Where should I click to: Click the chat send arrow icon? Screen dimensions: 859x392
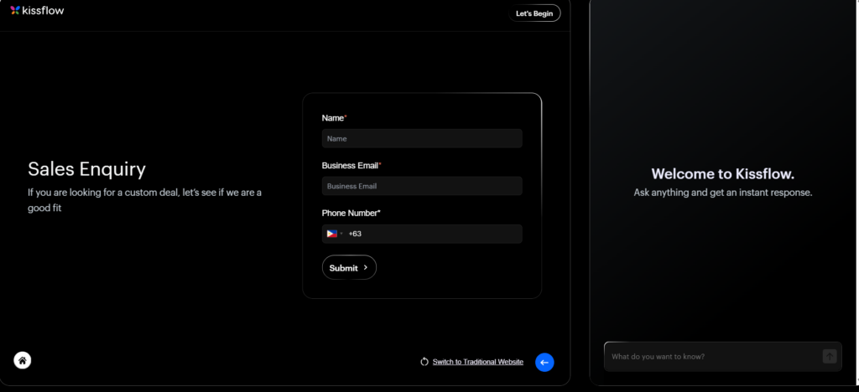pos(830,357)
